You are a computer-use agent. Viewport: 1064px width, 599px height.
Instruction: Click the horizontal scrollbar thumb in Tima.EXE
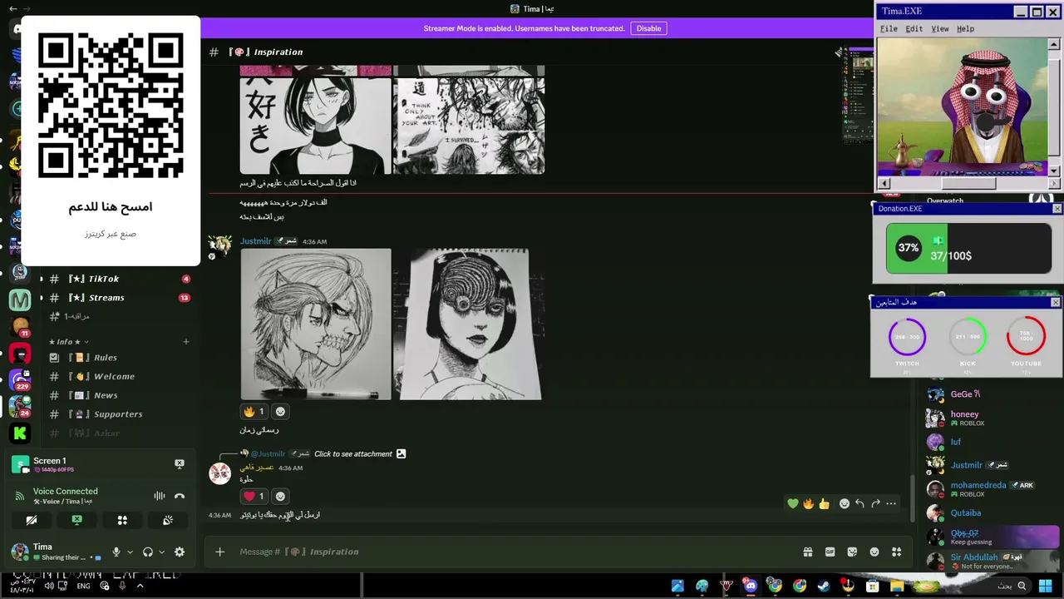[969, 183]
